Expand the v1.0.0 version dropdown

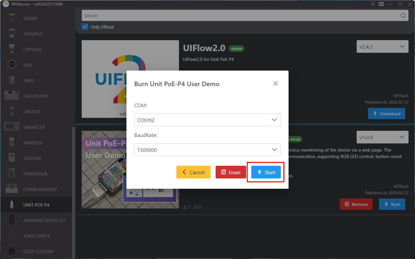pyautogui.click(x=382, y=137)
